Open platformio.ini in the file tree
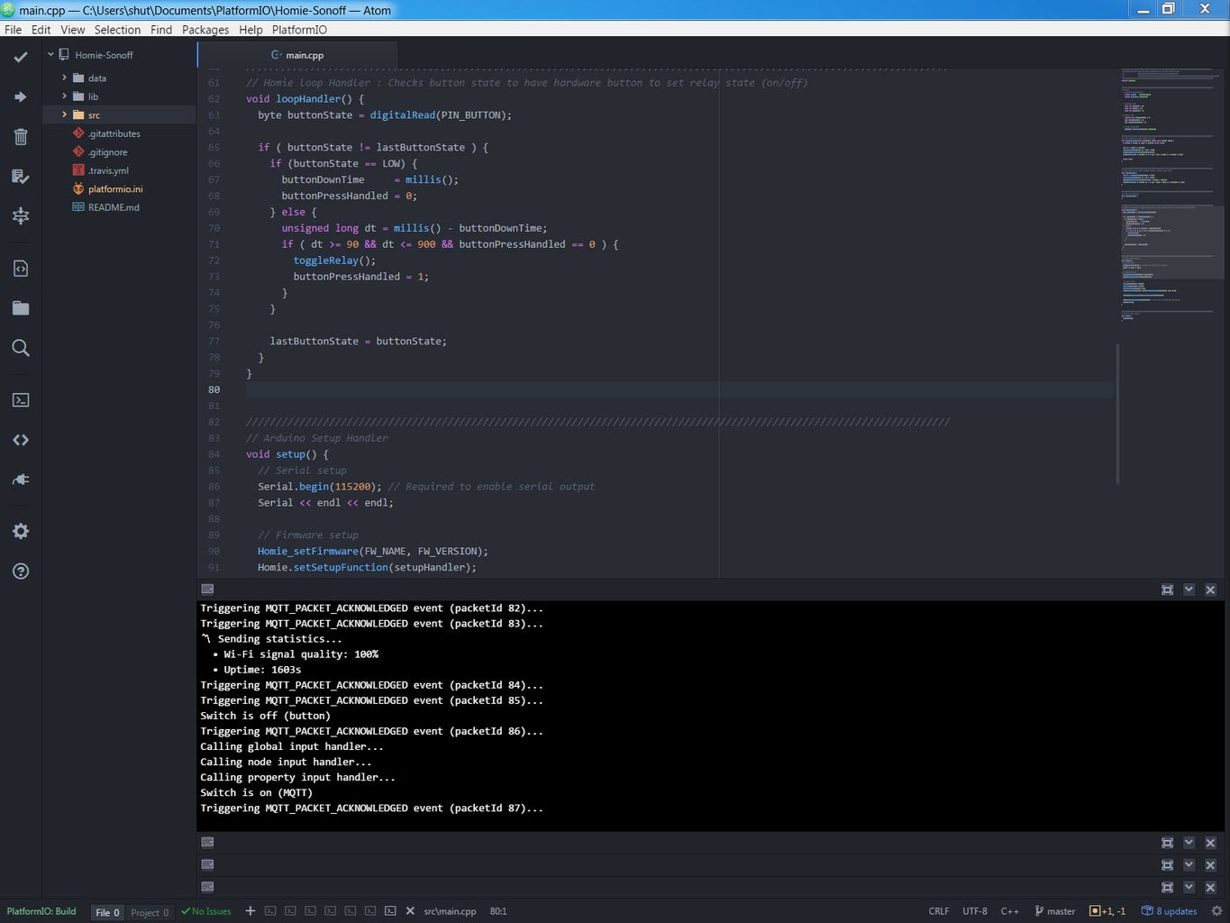This screenshot has width=1230, height=923. [x=115, y=189]
